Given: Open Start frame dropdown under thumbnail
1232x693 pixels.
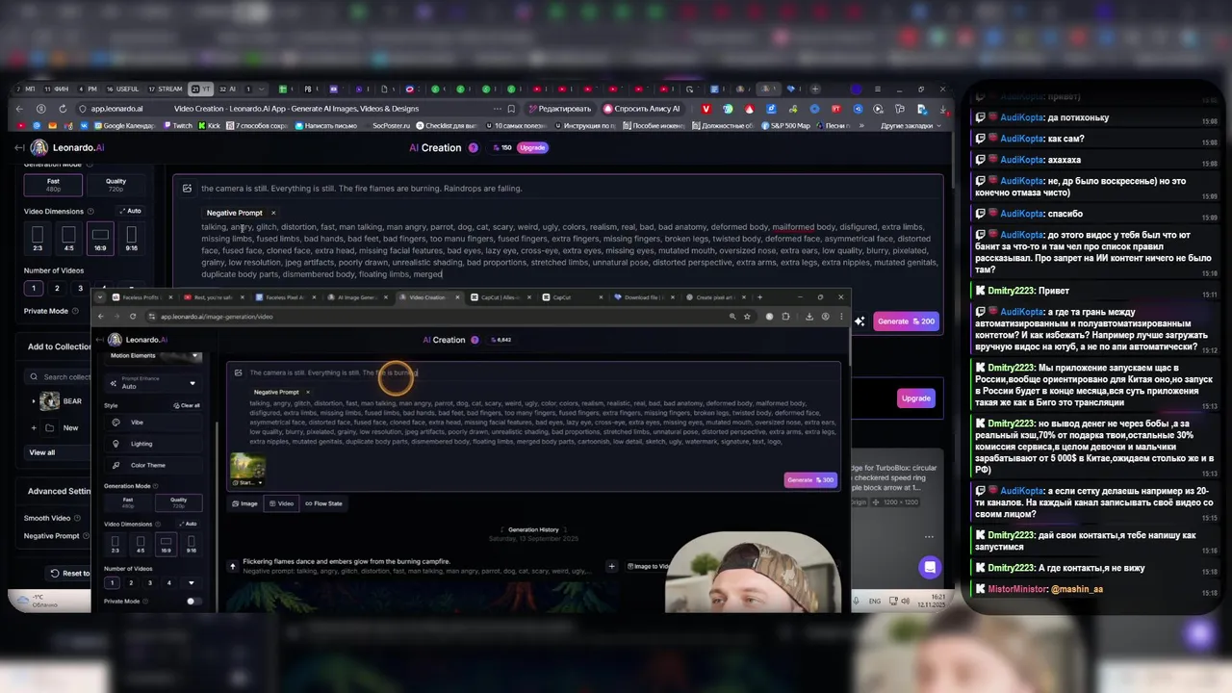Looking at the screenshot, I should pos(247,482).
